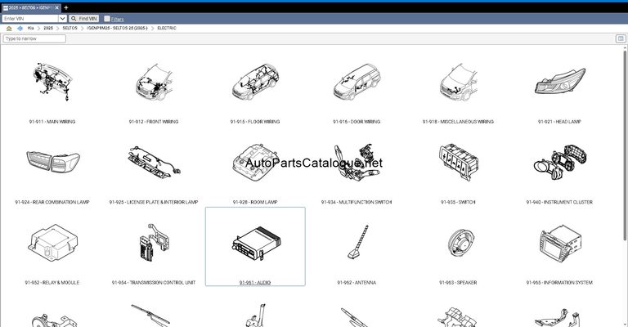Open the 91-940 Instrument Cluster illustration
This screenshot has width=628, height=327.
(x=559, y=162)
